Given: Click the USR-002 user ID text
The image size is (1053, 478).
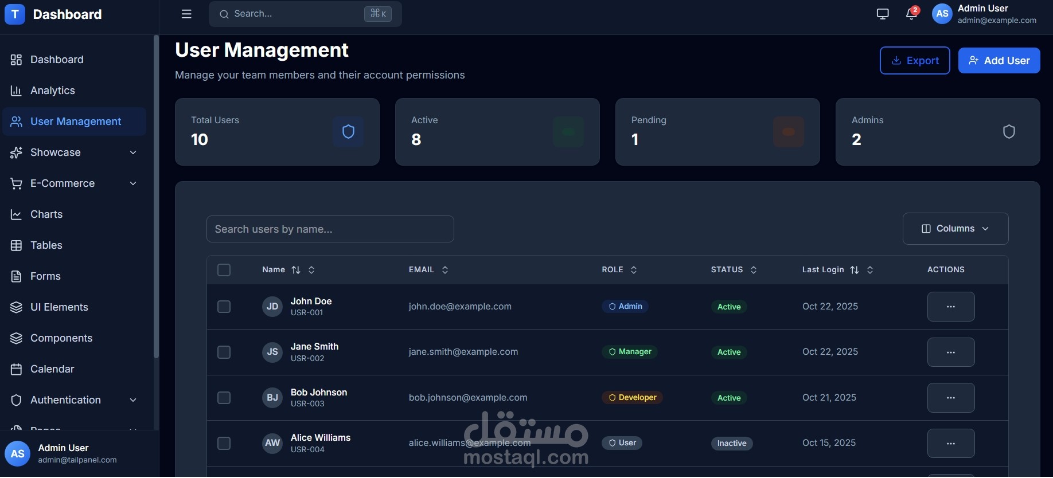Looking at the screenshot, I should pos(307,359).
